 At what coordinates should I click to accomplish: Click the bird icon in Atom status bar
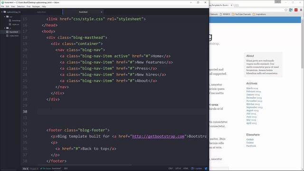(206, 169)
